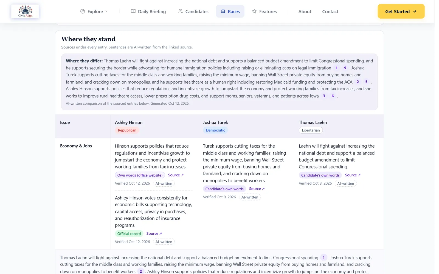Click the star icon beside Features
Viewport: 439px width, 274px height.
coord(254,11)
